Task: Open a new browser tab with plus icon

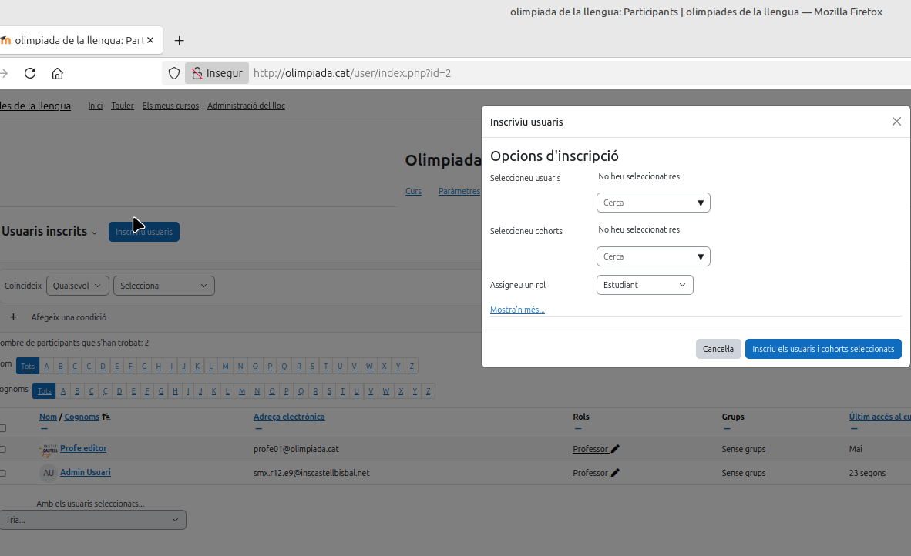Action: coord(180,40)
